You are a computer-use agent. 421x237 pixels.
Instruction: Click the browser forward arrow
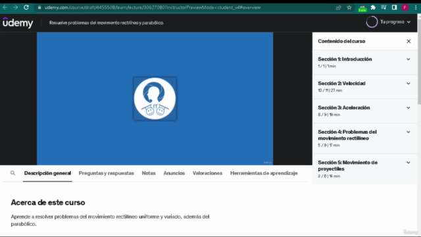(16, 7)
